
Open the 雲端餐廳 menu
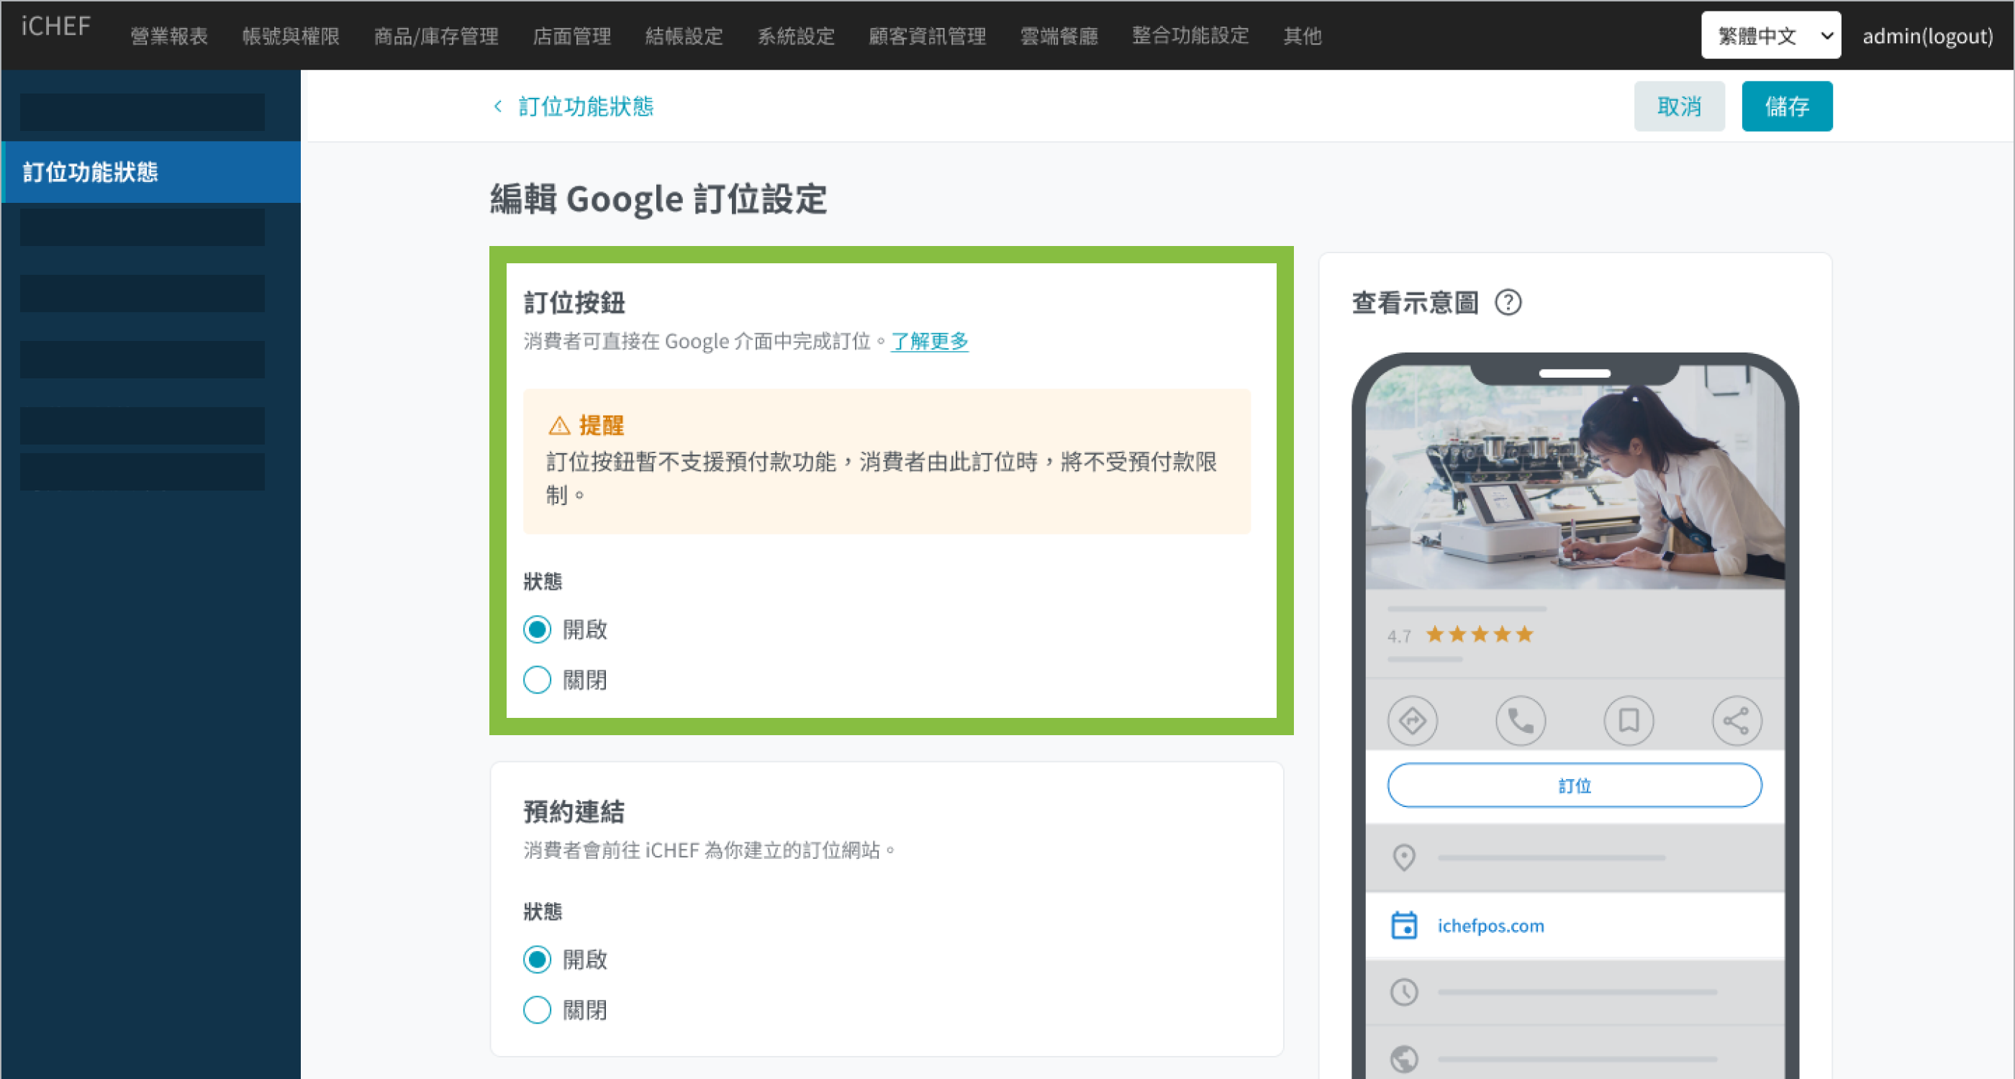tap(1059, 36)
